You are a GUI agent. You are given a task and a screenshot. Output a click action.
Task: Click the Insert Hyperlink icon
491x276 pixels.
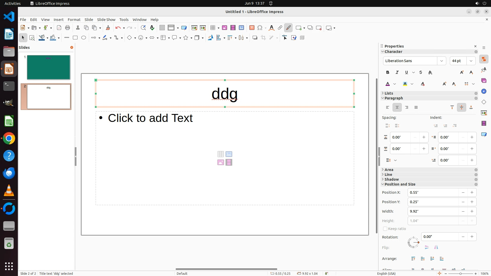click(280, 28)
